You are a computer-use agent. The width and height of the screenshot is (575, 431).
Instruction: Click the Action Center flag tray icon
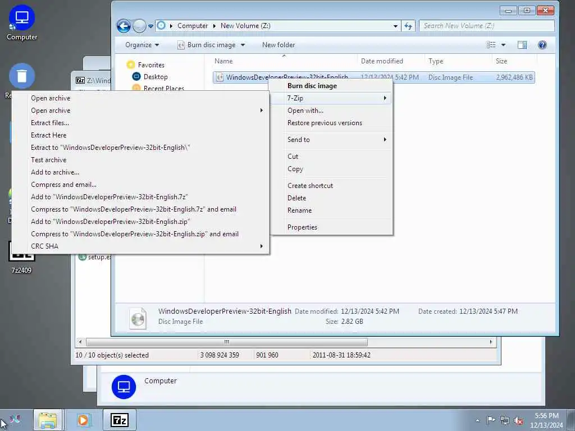pos(491,420)
